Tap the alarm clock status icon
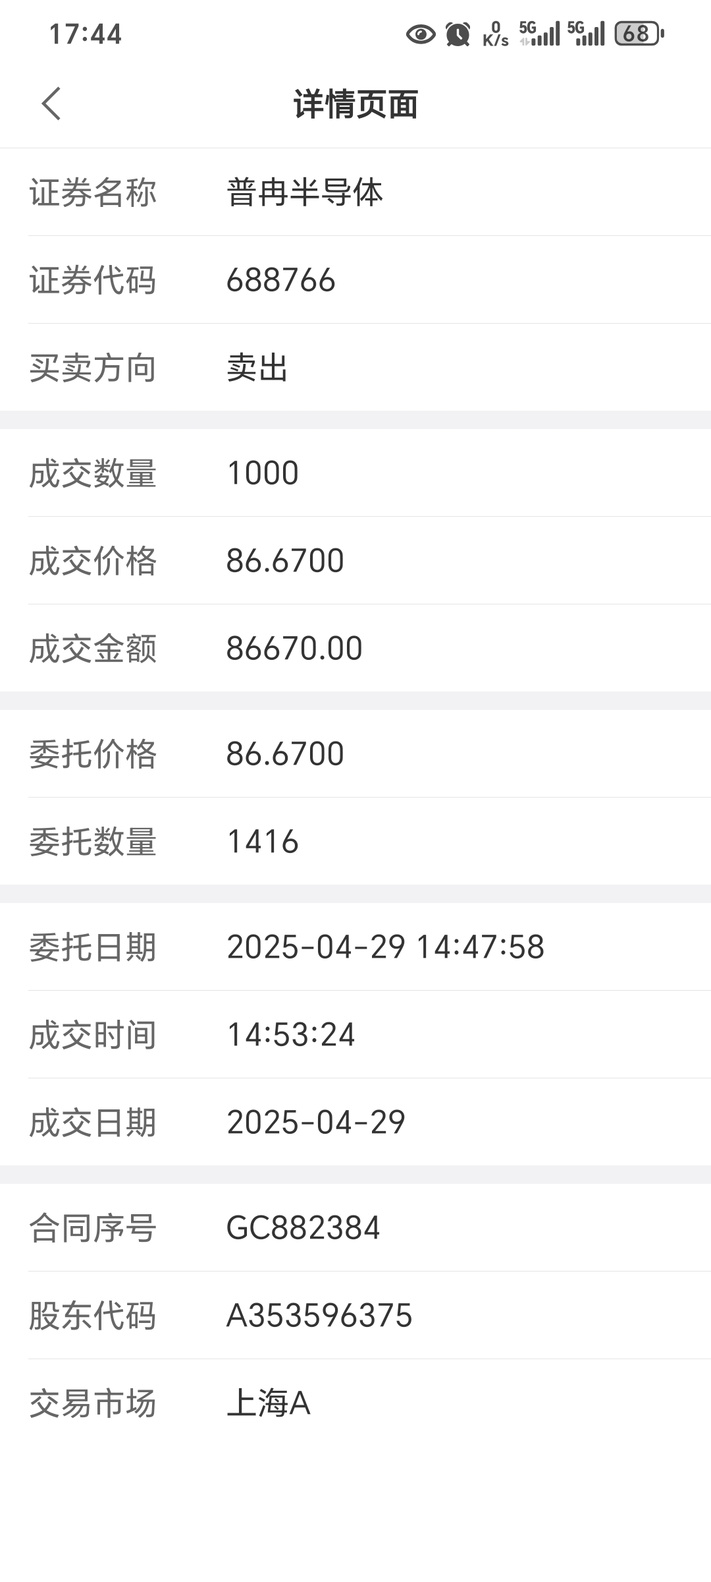Image resolution: width=711 pixels, height=1582 pixels. coord(458,34)
